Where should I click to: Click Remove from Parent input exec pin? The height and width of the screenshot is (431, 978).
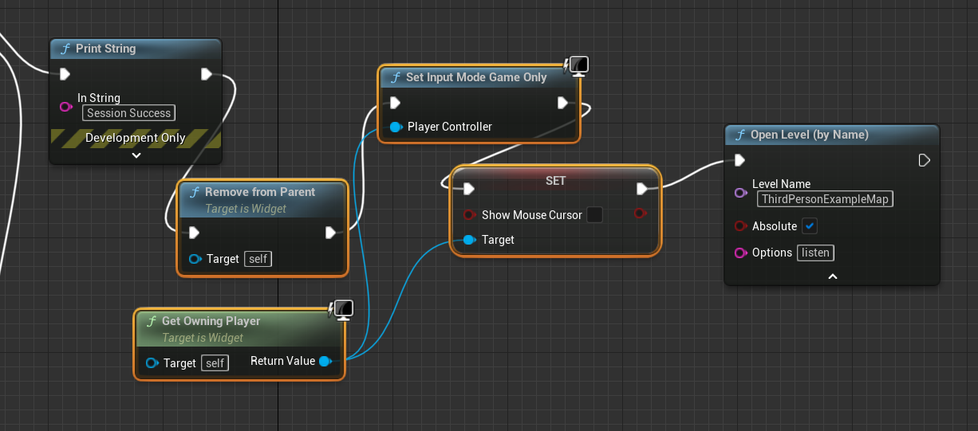194,233
